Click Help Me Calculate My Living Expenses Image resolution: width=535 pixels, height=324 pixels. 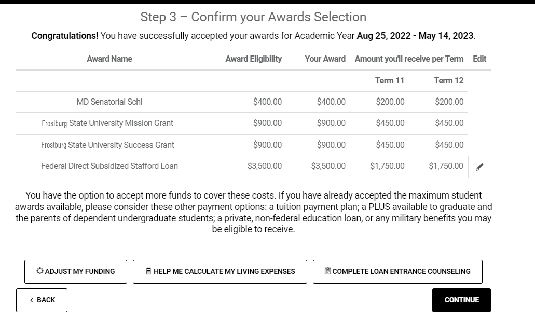[220, 271]
